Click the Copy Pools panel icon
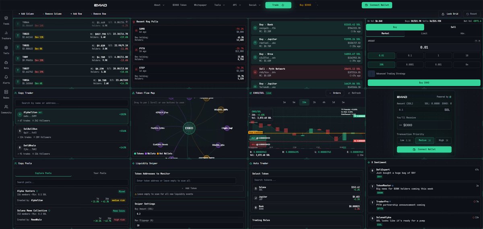 pos(16,163)
